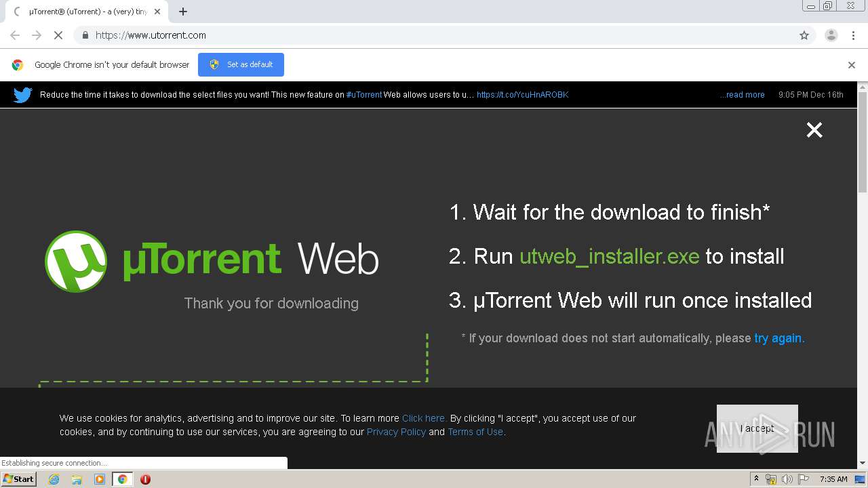Image resolution: width=868 pixels, height=488 pixels.
Task: Open the Terms of Use link
Action: pyautogui.click(x=475, y=432)
